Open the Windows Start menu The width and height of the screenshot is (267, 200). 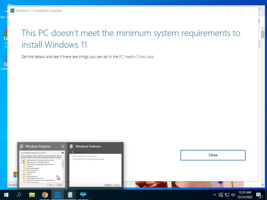(x=6, y=195)
